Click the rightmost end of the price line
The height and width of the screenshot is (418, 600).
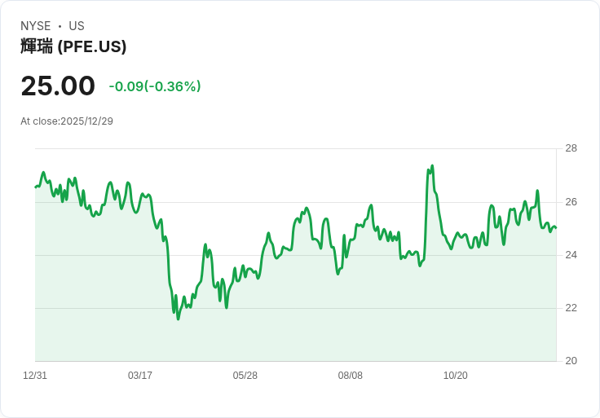tap(556, 228)
